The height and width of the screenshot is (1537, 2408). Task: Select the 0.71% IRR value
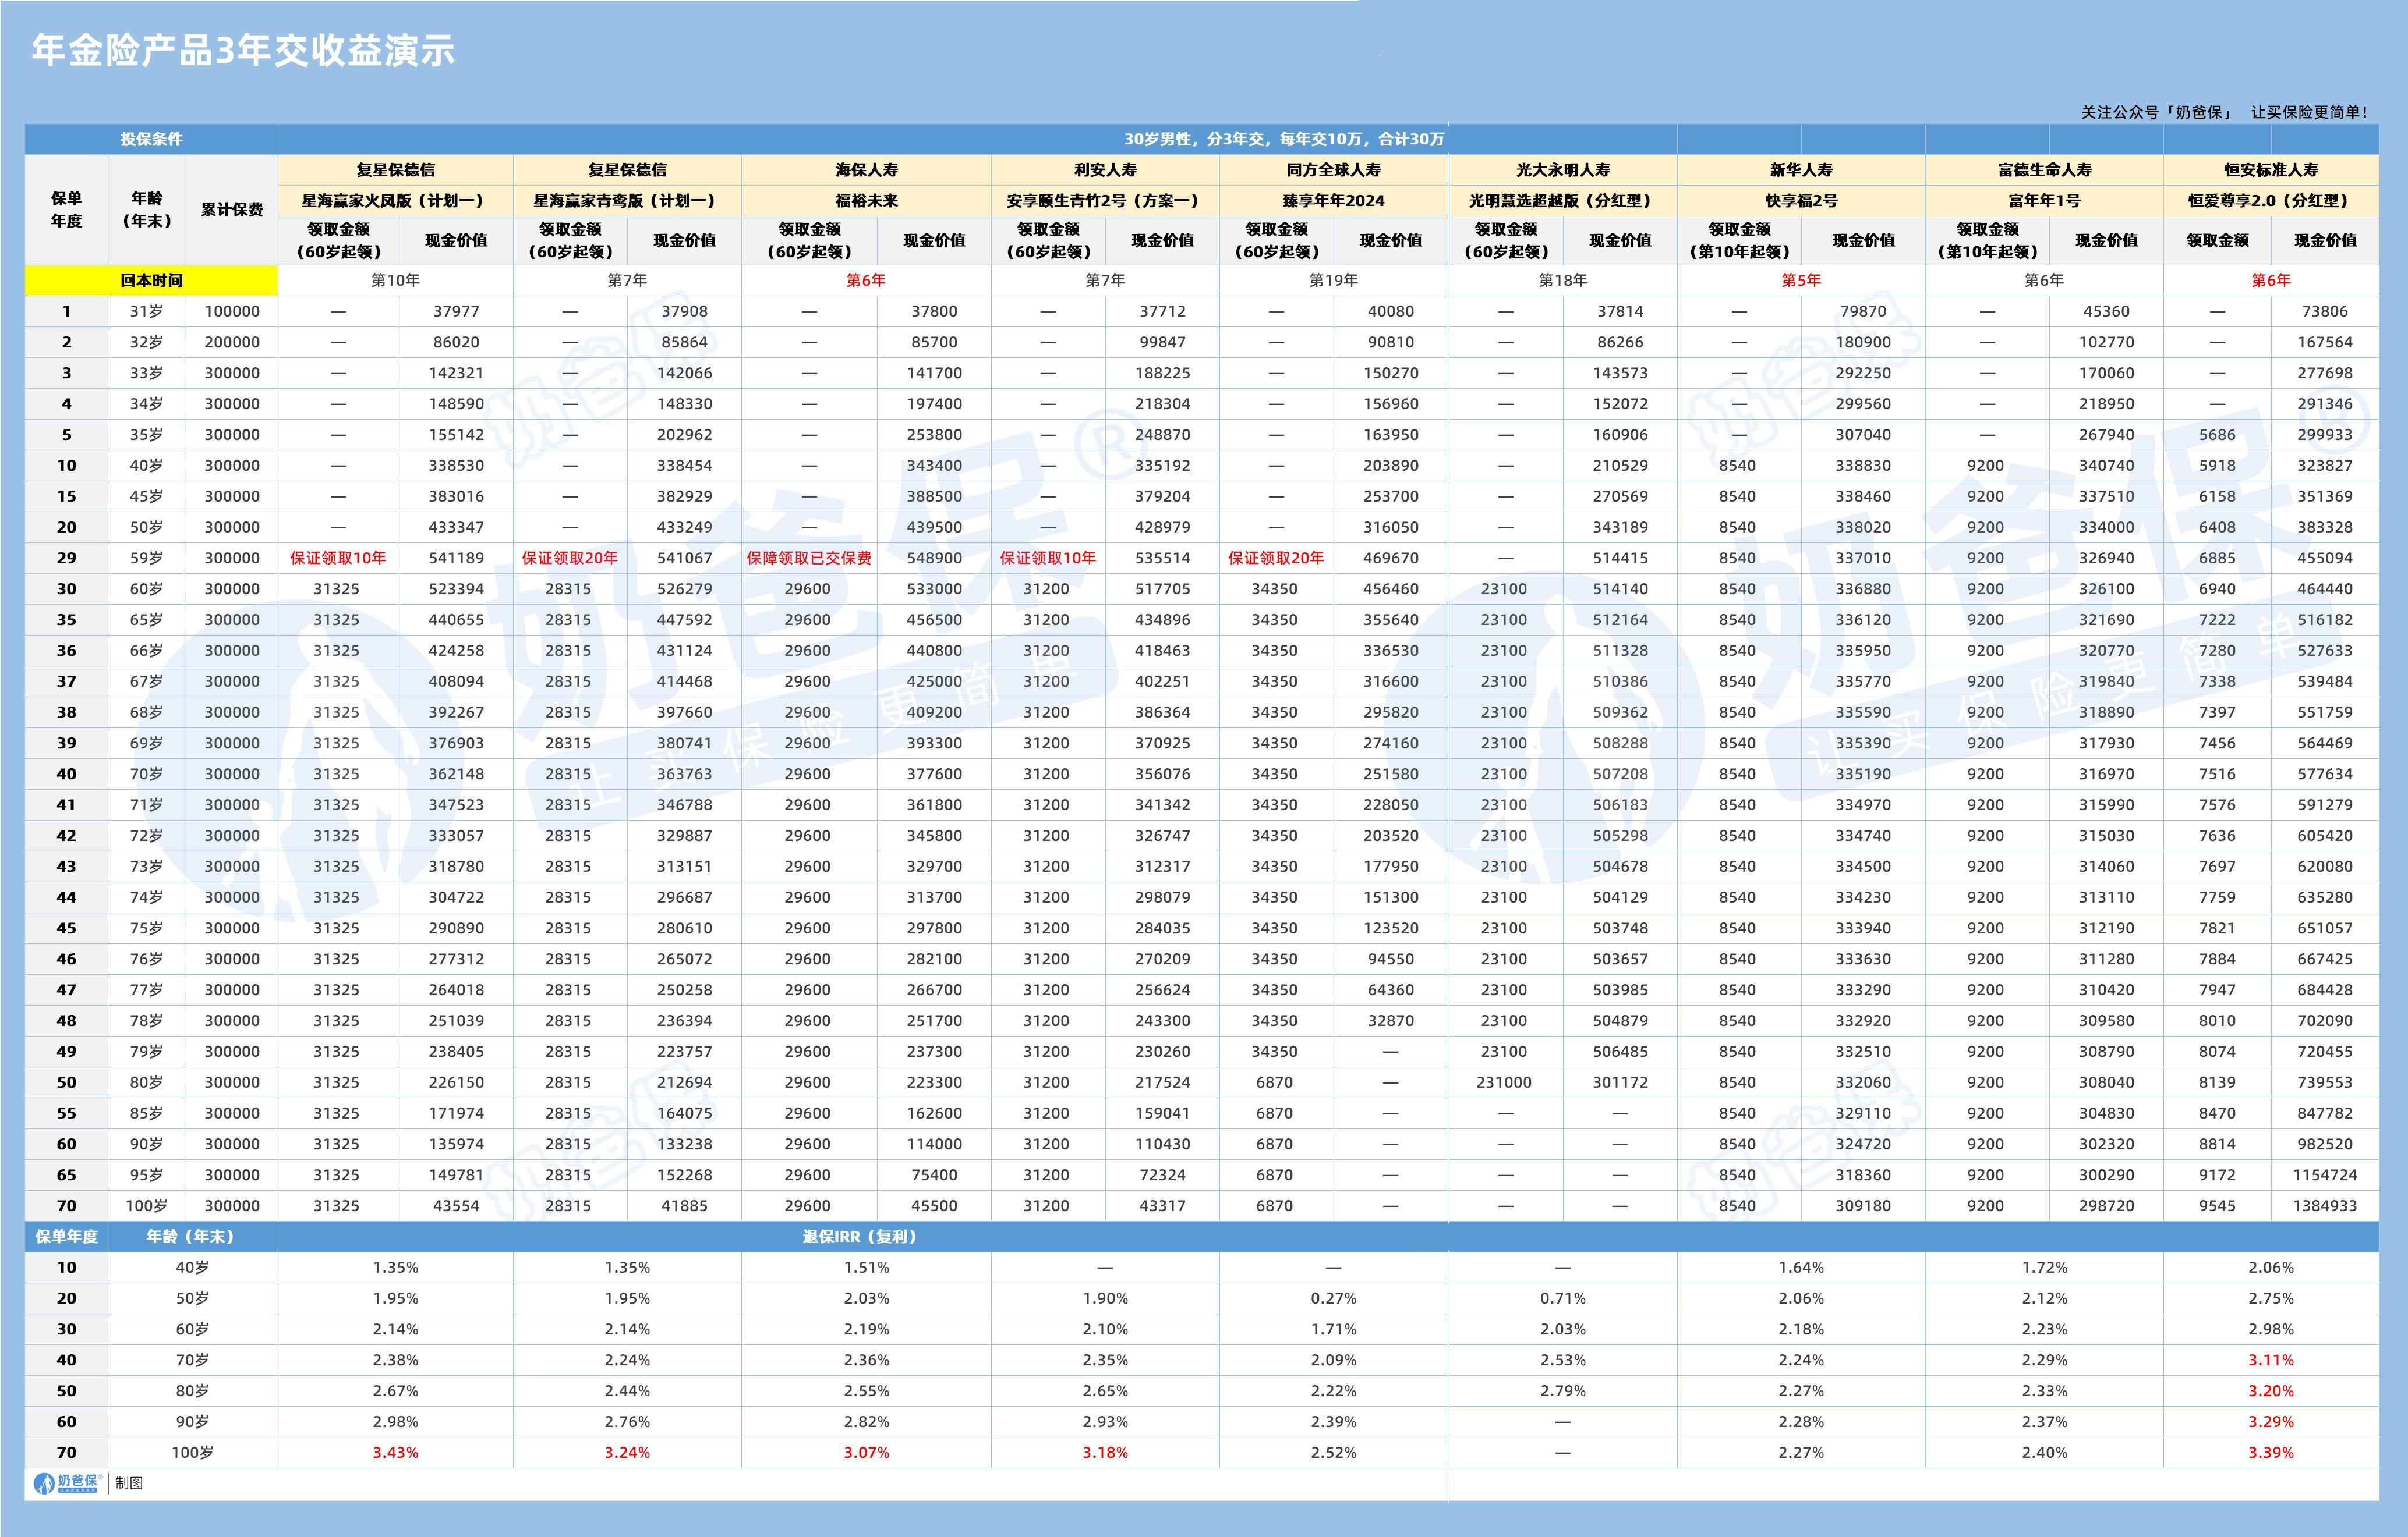1563,1298
